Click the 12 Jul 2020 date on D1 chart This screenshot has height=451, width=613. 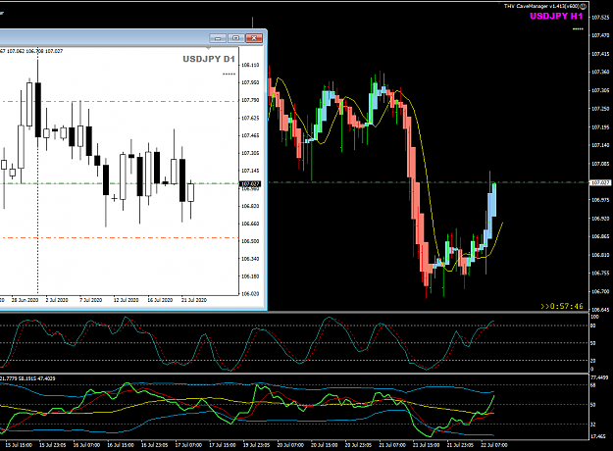point(126,300)
